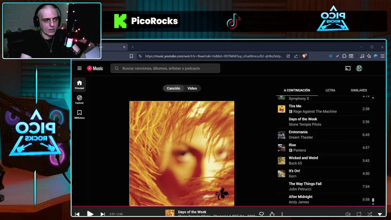Click Tire Me album thumbnail
Viewport: 391px width, 220px height.
[281, 109]
